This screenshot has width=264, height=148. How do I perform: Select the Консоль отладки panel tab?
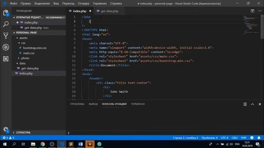(114, 104)
